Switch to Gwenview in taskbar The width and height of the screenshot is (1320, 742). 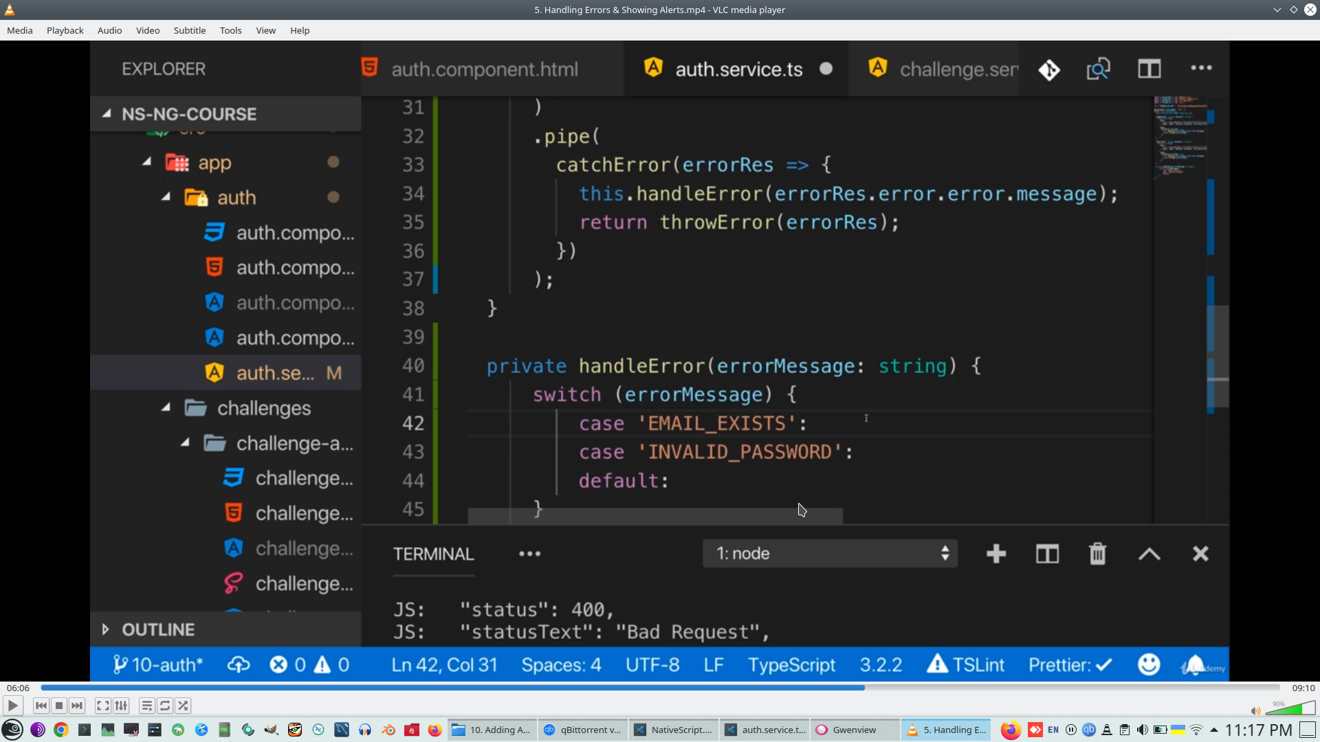(x=854, y=730)
